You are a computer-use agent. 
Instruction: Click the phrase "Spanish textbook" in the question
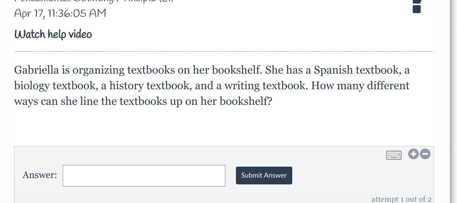(357, 70)
